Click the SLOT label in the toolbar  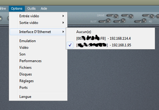point(93,22)
